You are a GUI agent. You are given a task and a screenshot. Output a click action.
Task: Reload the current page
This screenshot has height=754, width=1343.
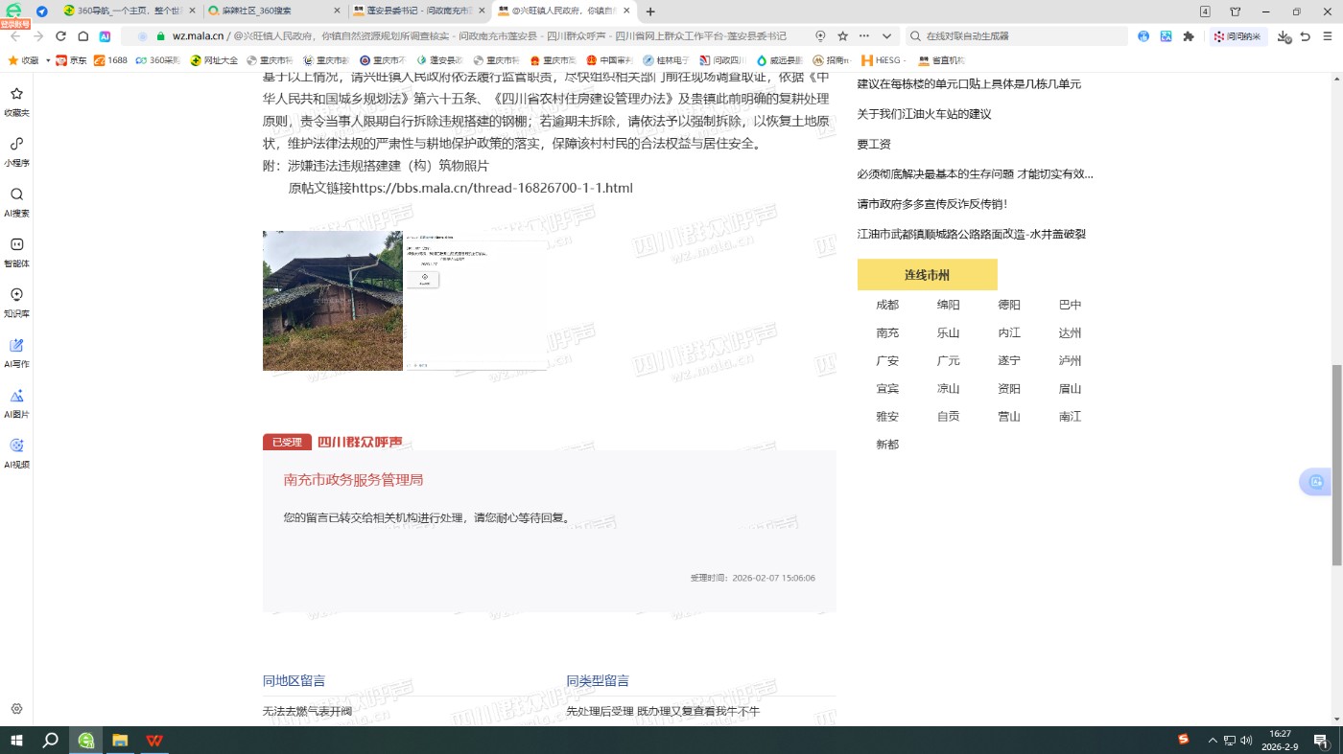[x=60, y=36]
